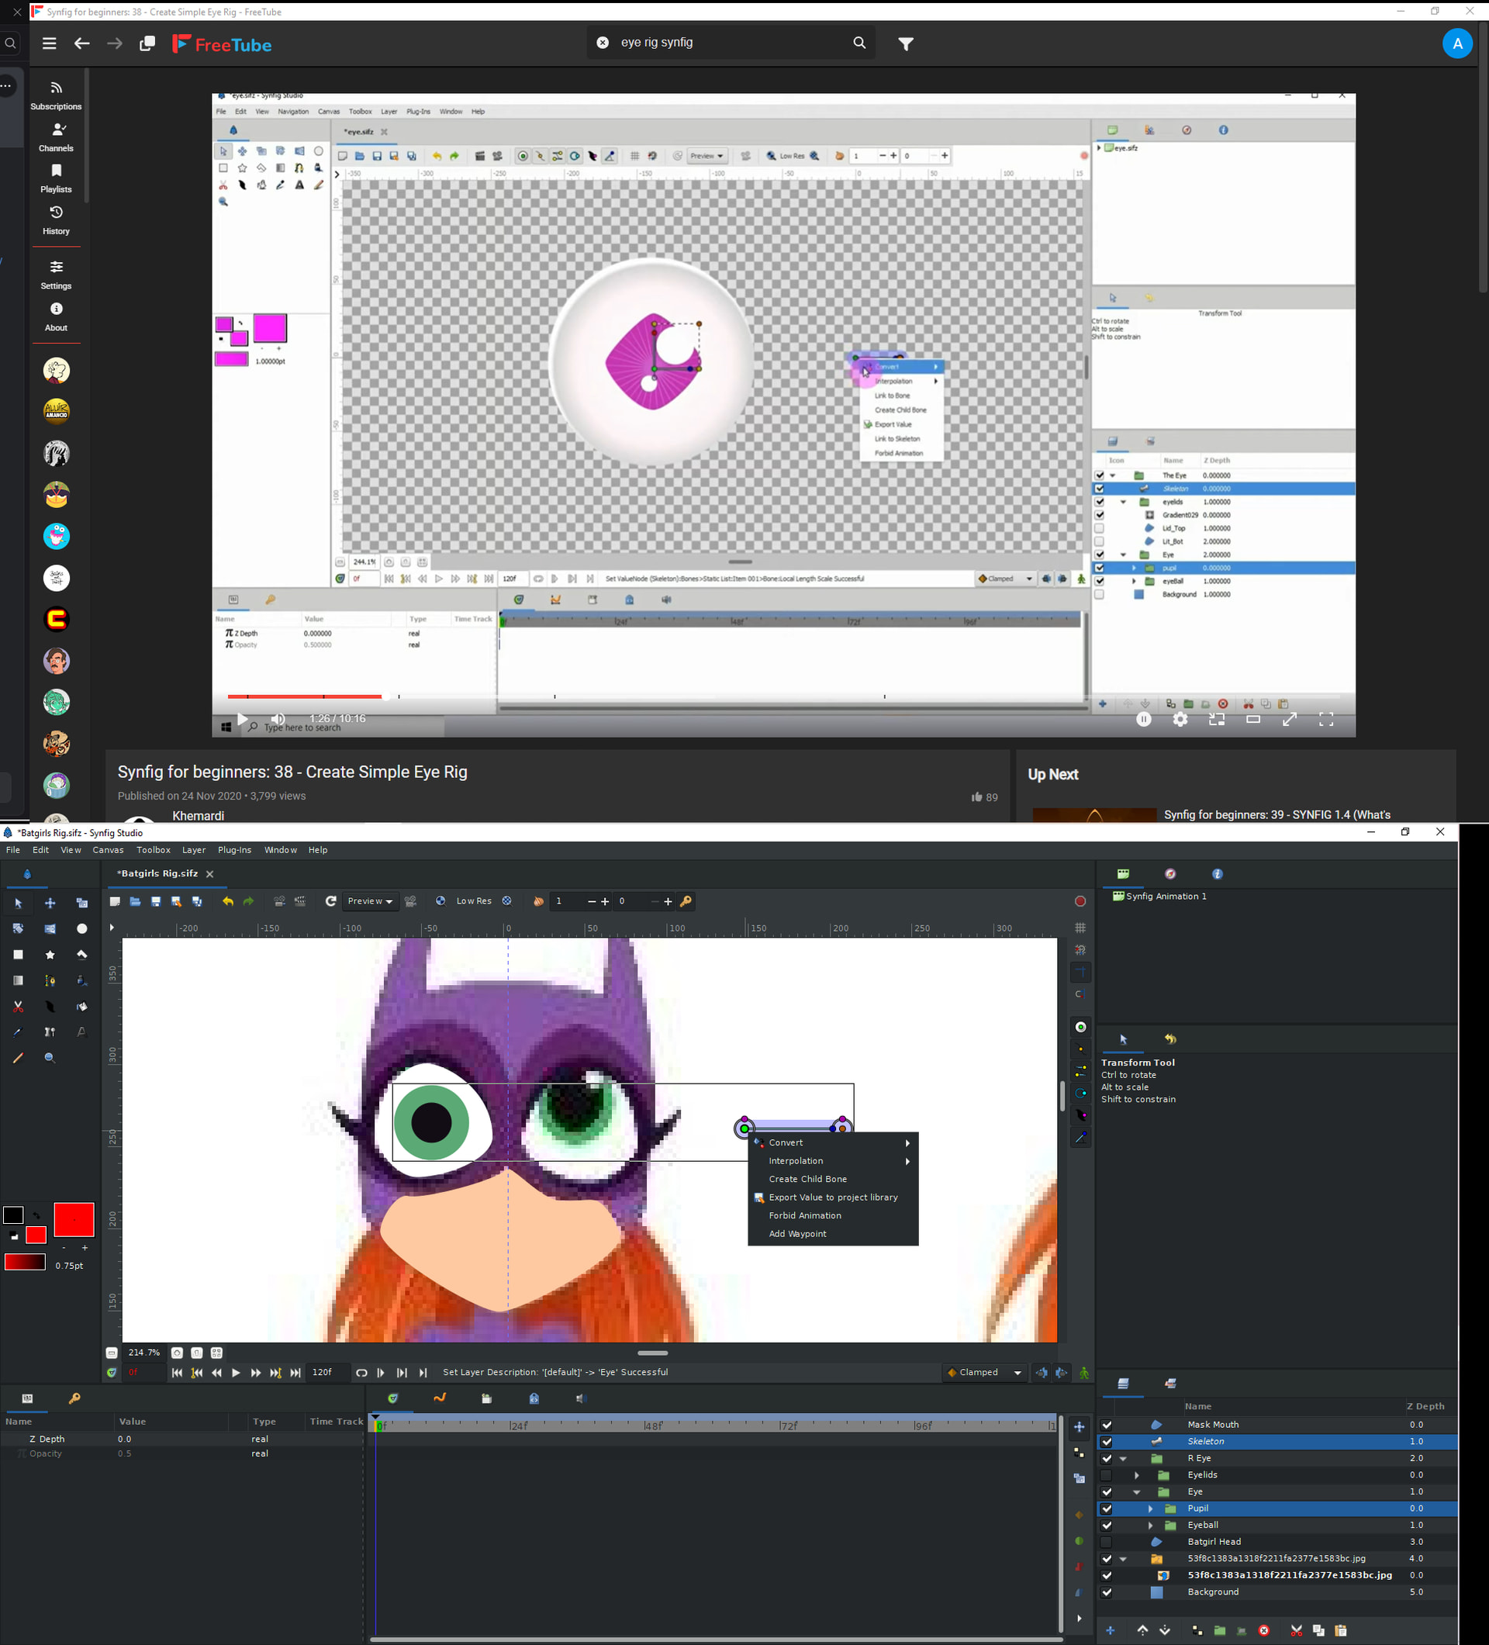Click the end time 120f field
Image resolution: width=1489 pixels, height=1645 pixels.
pyautogui.click(x=327, y=1372)
